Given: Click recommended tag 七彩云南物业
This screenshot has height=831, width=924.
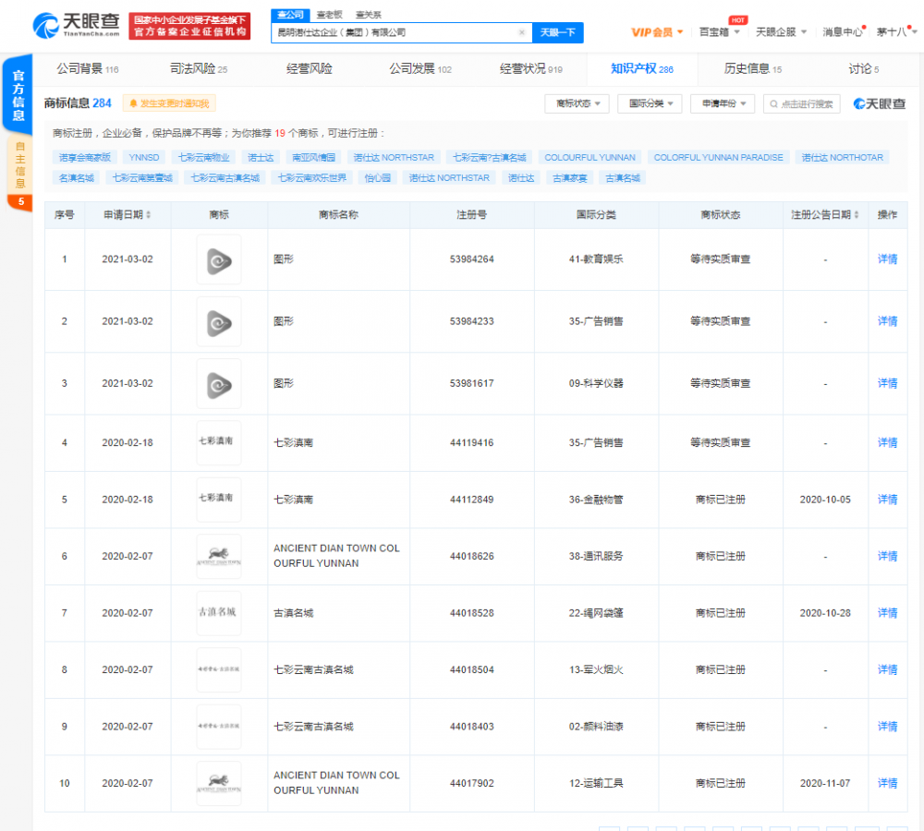Looking at the screenshot, I should click(204, 158).
